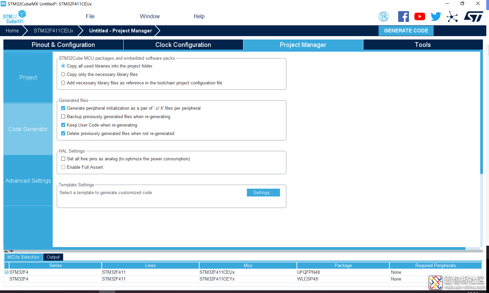Viewport: 489px width, 293px height.
Task: Open the Code Generator side section
Action: 28,129
